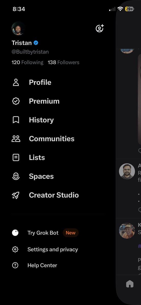Tap the bearded man with glasses avatar
The height and width of the screenshot is (305, 141).
click(127, 171)
